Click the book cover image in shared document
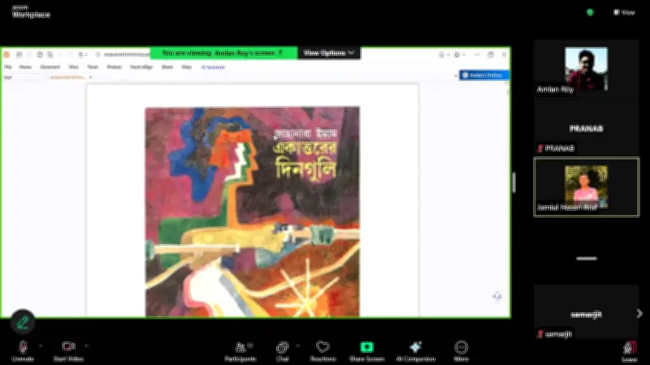650x365 pixels. [x=252, y=211]
